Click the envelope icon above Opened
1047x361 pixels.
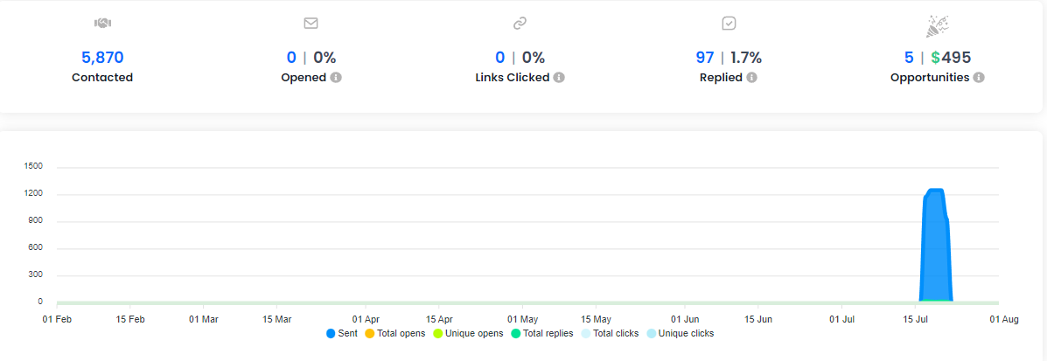point(311,24)
